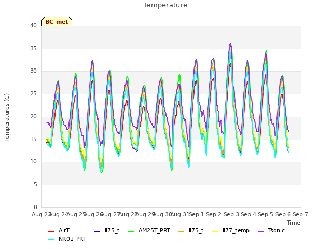Click the 15 y-axis tick label
The height and width of the screenshot is (249, 332).
point(33,140)
